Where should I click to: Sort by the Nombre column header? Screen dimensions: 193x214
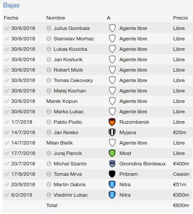click(x=56, y=18)
